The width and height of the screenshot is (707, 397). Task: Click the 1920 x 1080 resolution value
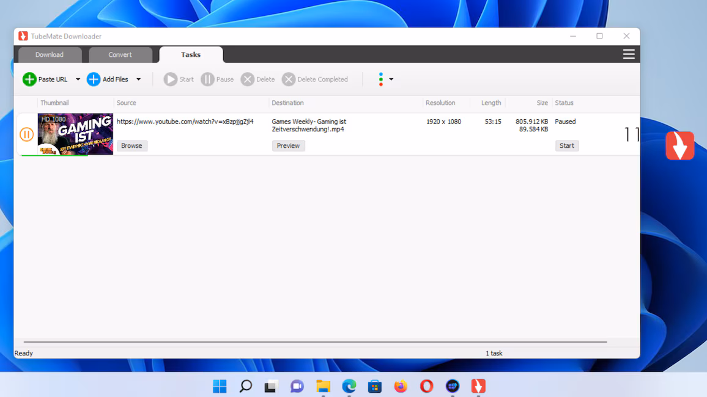pos(443,122)
